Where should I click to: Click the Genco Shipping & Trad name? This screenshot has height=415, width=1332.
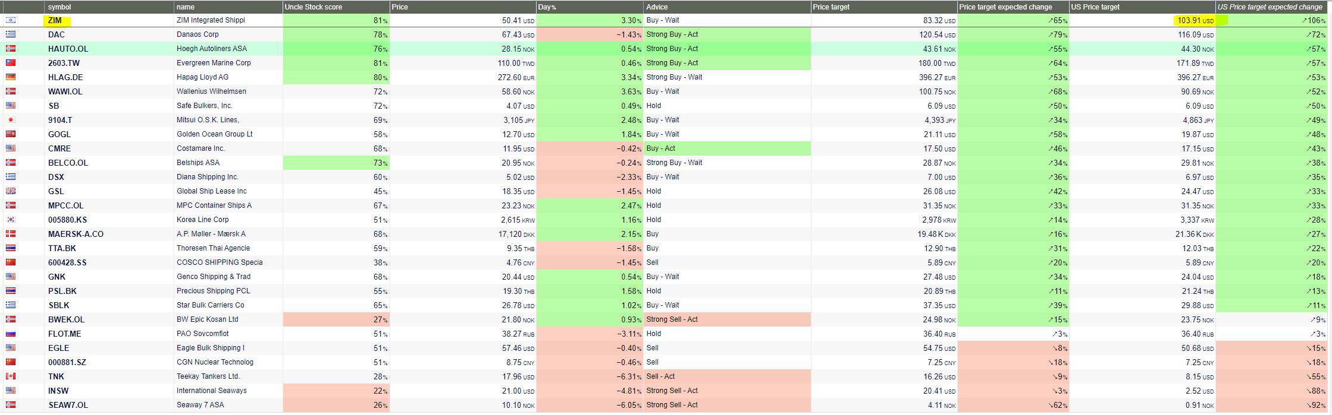tap(228, 277)
